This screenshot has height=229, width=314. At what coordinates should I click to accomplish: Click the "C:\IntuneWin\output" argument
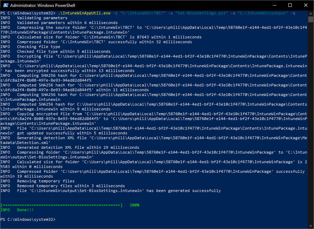click(263, 13)
